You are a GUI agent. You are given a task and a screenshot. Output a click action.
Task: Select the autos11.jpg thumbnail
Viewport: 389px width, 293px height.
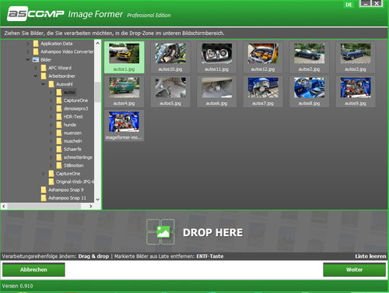216,58
